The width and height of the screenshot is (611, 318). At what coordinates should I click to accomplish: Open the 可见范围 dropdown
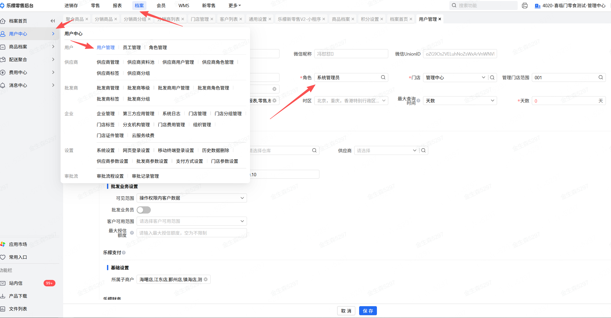click(x=192, y=198)
